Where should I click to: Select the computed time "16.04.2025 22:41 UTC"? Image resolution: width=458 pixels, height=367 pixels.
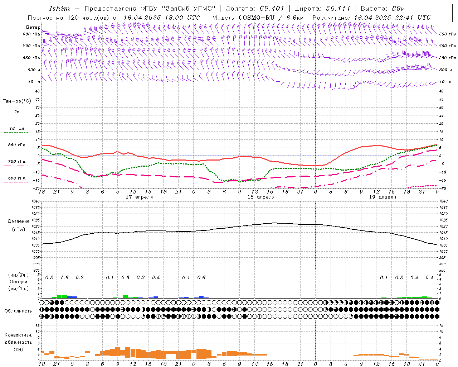point(392,18)
